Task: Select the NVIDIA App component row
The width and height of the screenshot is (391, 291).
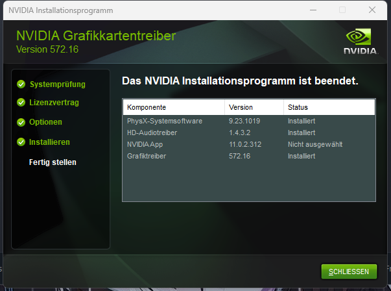Action: [x=249, y=144]
